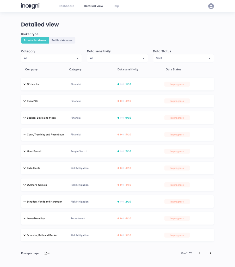Switch to Public databases broker type
This screenshot has width=235, height=267.
[62, 40]
